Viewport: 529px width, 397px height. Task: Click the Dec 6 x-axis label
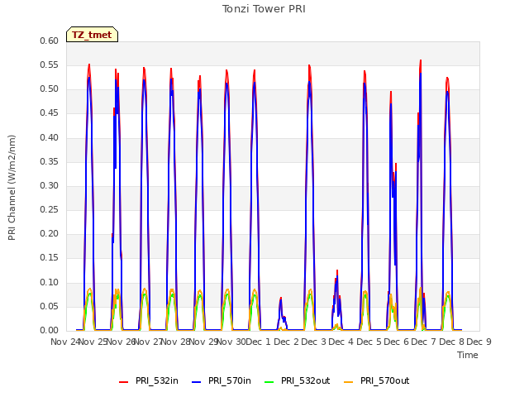(x=397, y=342)
